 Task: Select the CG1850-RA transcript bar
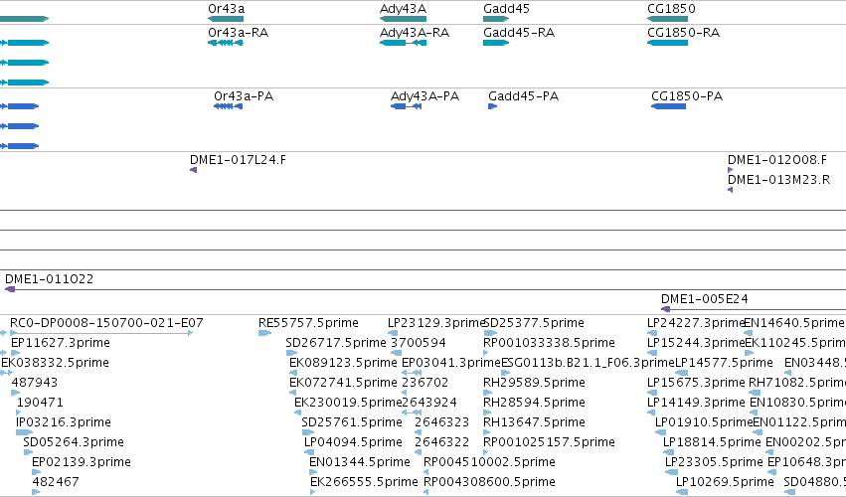pos(667,43)
